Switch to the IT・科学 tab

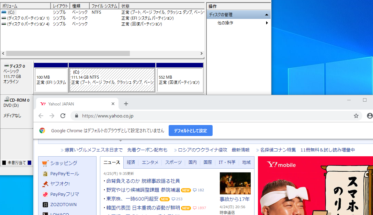tap(227, 162)
